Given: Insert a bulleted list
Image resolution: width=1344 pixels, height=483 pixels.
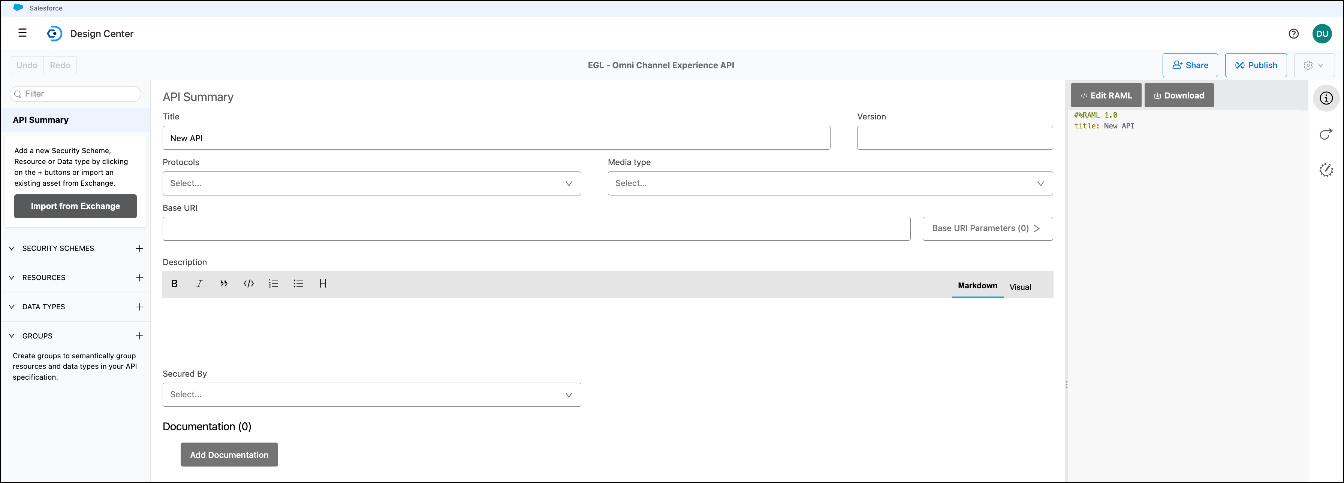Looking at the screenshot, I should pyautogui.click(x=298, y=283).
